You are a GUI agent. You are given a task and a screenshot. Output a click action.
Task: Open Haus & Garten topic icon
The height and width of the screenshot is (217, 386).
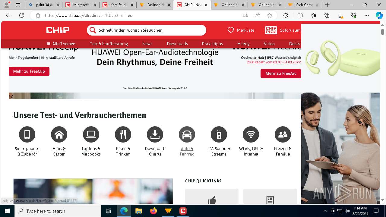tap(59, 134)
